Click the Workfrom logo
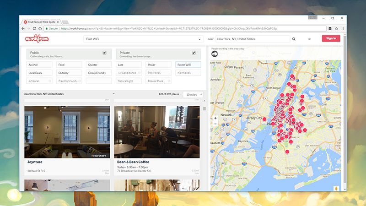This screenshot has width=366, height=206. pos(37,38)
